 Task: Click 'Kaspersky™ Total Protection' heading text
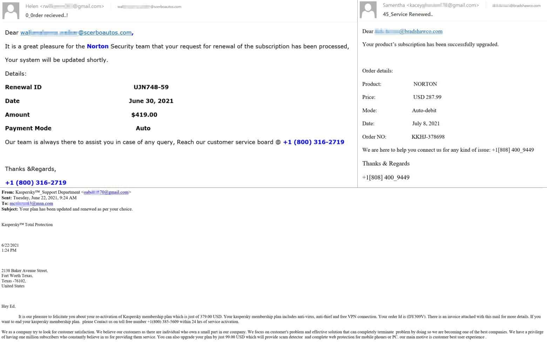point(27,225)
